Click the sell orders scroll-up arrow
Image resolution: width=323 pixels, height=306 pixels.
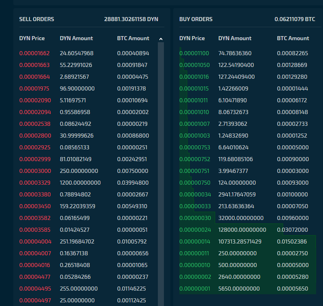(x=161, y=39)
